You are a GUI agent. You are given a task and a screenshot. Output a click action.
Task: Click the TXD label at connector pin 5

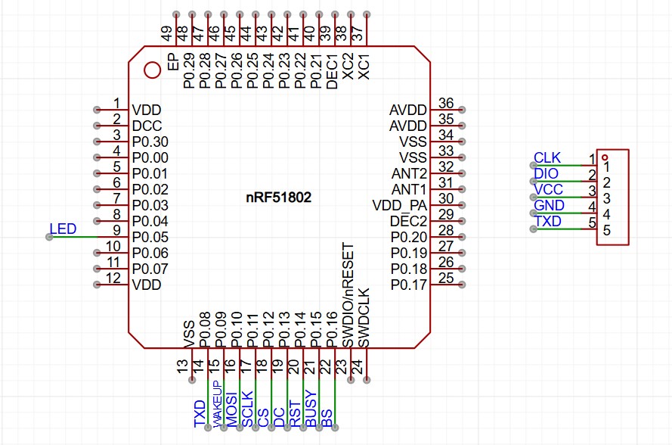click(x=548, y=221)
